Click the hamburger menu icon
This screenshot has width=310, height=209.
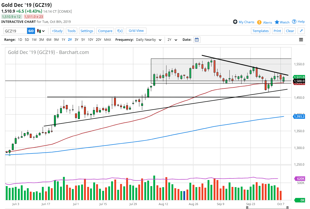tap(301, 39)
